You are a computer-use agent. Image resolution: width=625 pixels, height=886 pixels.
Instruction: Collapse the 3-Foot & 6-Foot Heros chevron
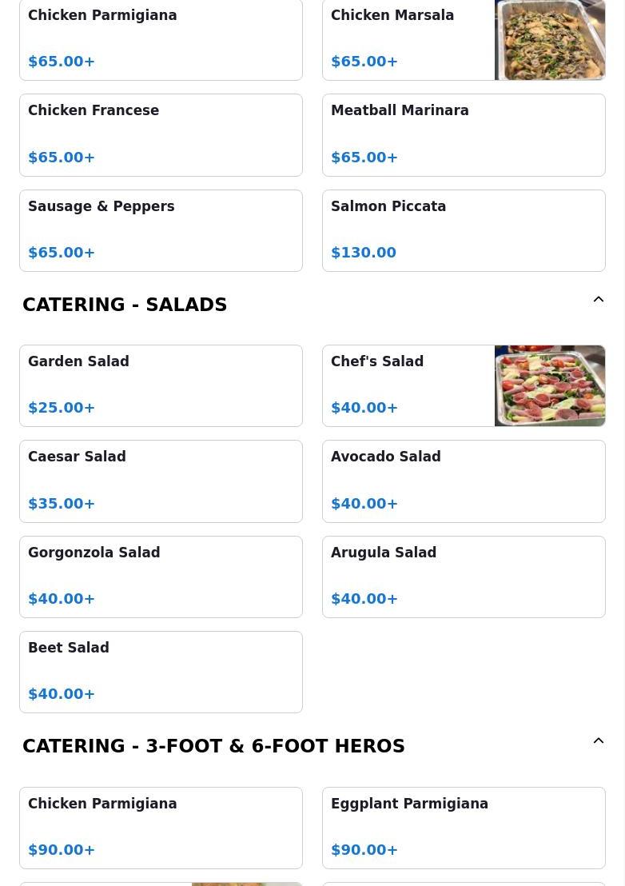599,740
